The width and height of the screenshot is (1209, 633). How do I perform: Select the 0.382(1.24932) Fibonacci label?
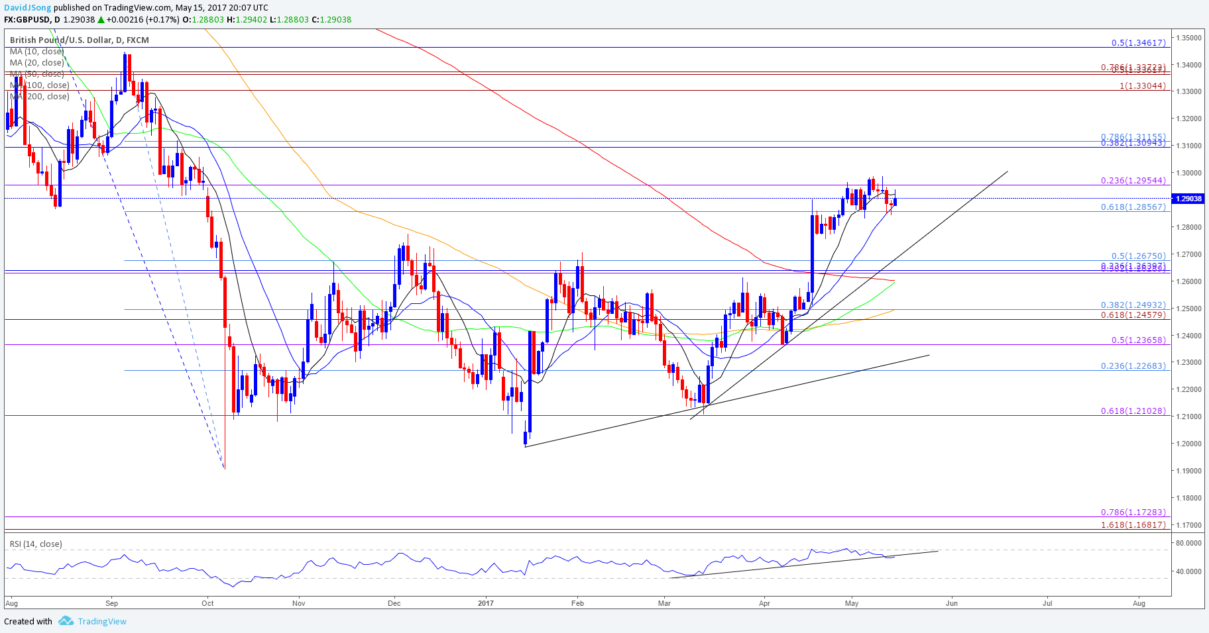[x=1133, y=305]
